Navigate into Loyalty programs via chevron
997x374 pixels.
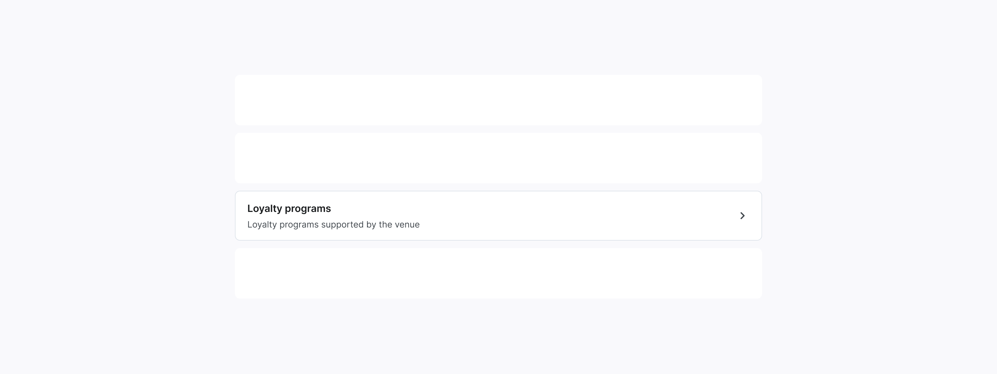742,216
